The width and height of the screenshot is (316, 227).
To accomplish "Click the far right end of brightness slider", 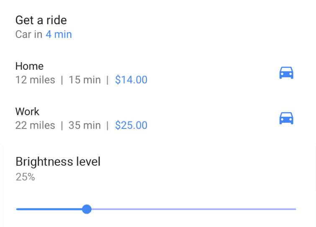I will pyautogui.click(x=295, y=209).
